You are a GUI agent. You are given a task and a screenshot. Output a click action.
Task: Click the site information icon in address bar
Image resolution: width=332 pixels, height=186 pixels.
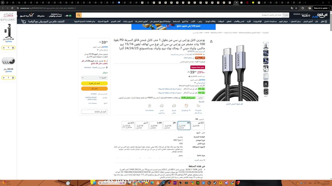tap(18, 8)
